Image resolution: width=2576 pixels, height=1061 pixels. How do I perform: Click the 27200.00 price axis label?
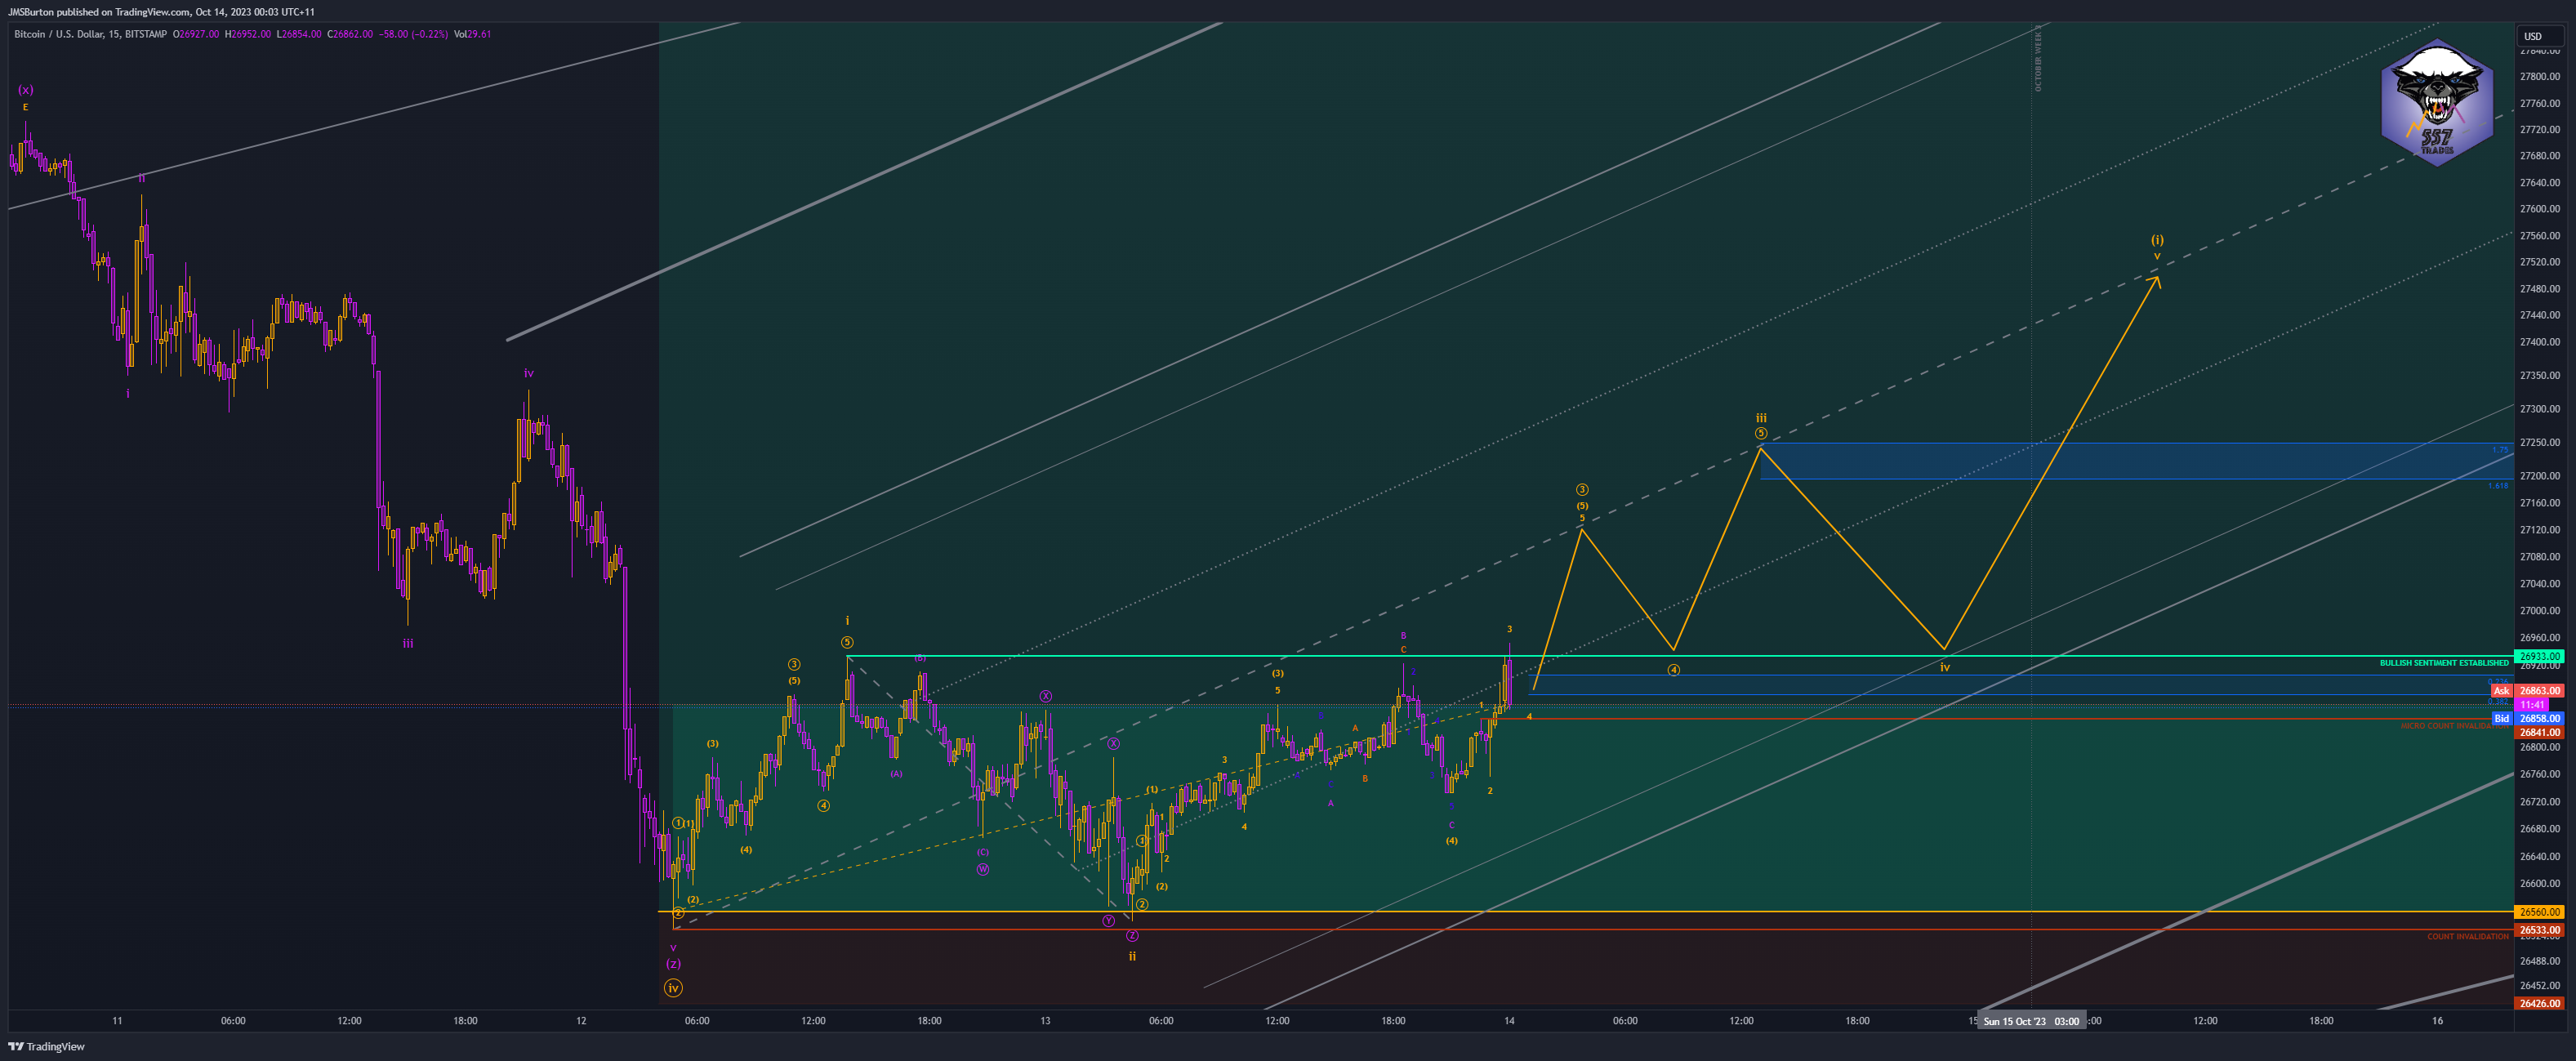point(2540,476)
